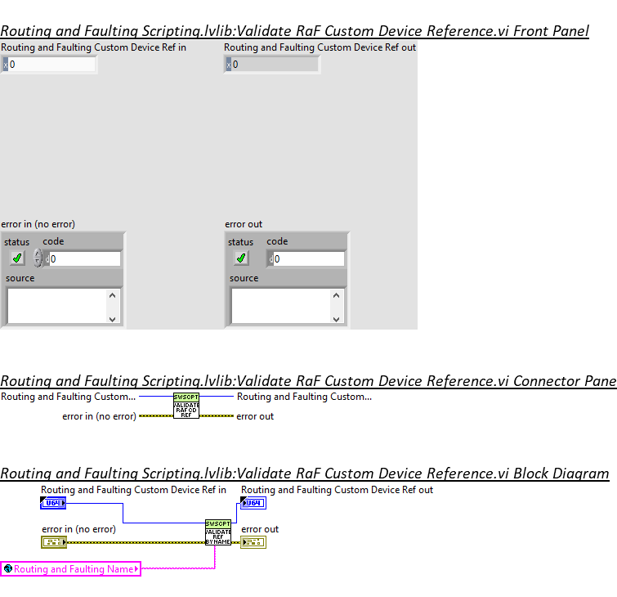Toggle the error out status checkmark
The height and width of the screenshot is (597, 617).
click(241, 258)
